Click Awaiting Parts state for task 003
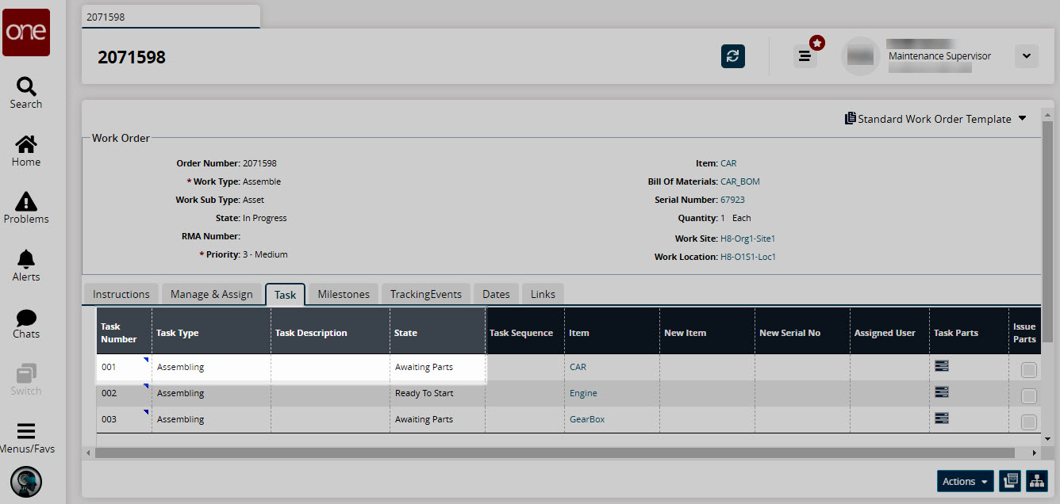This screenshot has height=504, width=1060. 437,419
